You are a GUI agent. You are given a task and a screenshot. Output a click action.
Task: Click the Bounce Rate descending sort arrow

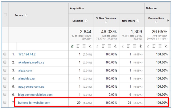tap(168, 20)
